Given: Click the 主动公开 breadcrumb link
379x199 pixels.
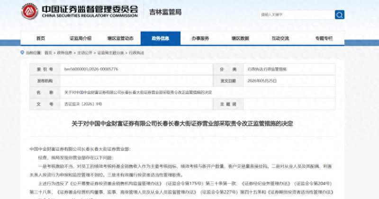Looking at the screenshot, I should [x=85, y=52].
